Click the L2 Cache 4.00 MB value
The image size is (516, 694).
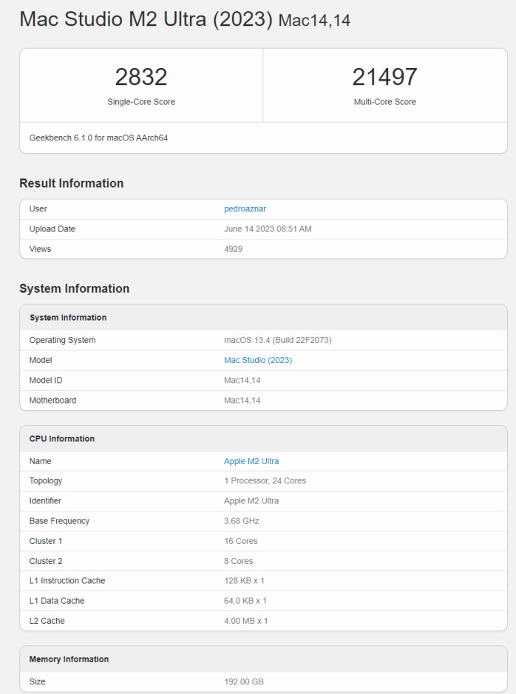point(245,621)
